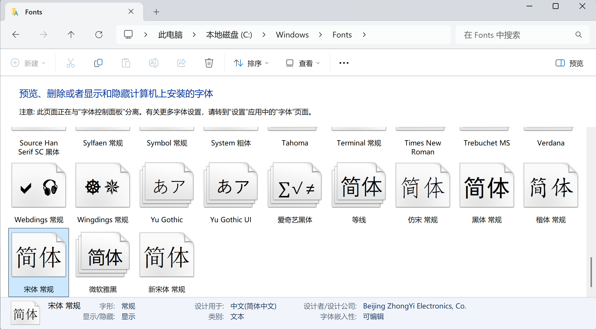The width and height of the screenshot is (596, 329).
Task: Click the 中文(简体中文) designed-for value
Action: (x=253, y=306)
